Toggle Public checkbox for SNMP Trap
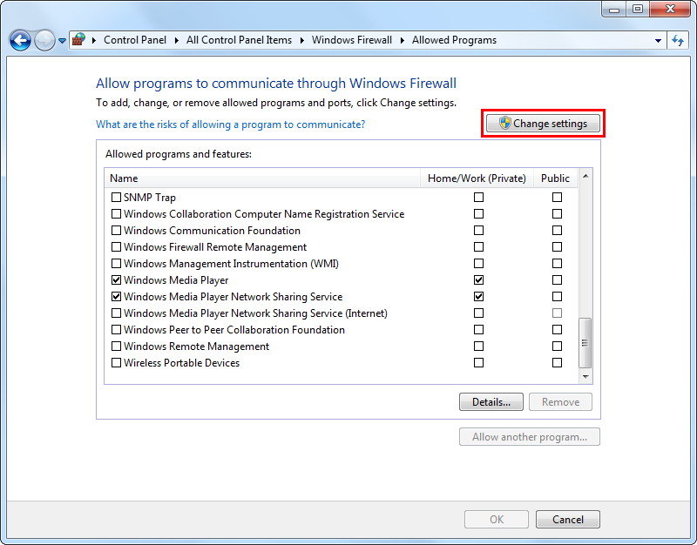This screenshot has width=697, height=545. (x=557, y=198)
